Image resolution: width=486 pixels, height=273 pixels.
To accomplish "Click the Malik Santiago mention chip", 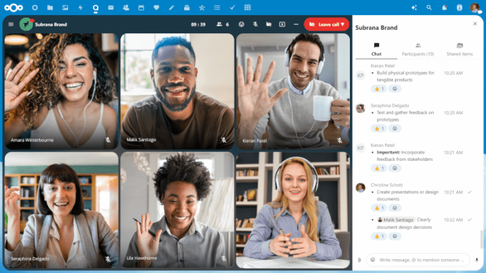I will pyautogui.click(x=396, y=220).
